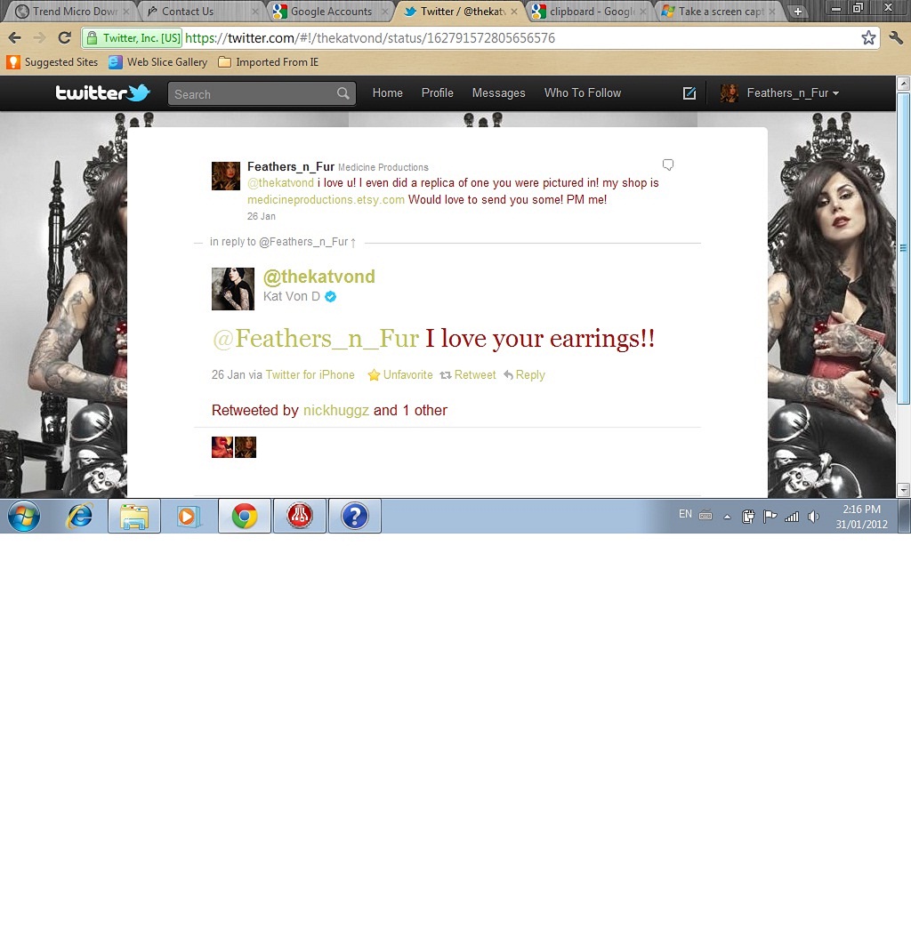
Task: Open the medicineproductions.etsy.com link
Action: (326, 199)
